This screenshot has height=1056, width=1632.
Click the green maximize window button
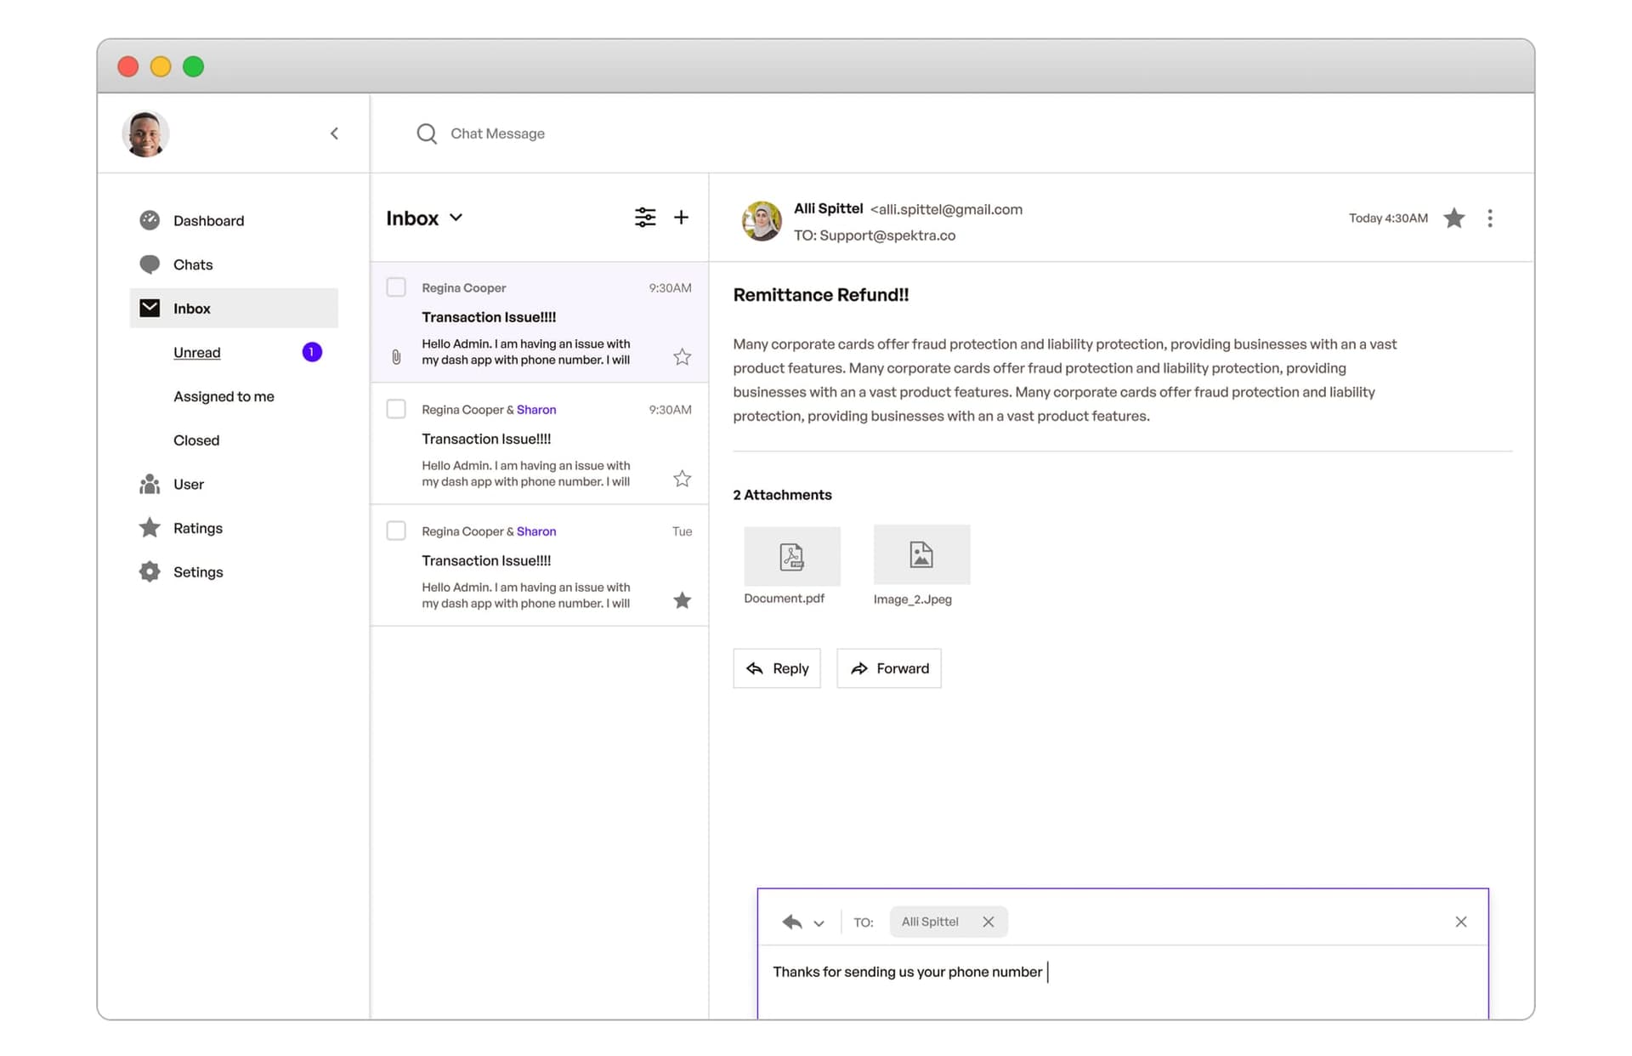click(x=194, y=66)
